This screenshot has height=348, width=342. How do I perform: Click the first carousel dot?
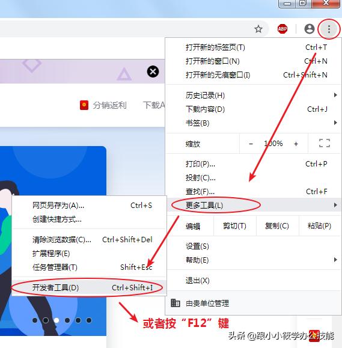coord(35,320)
